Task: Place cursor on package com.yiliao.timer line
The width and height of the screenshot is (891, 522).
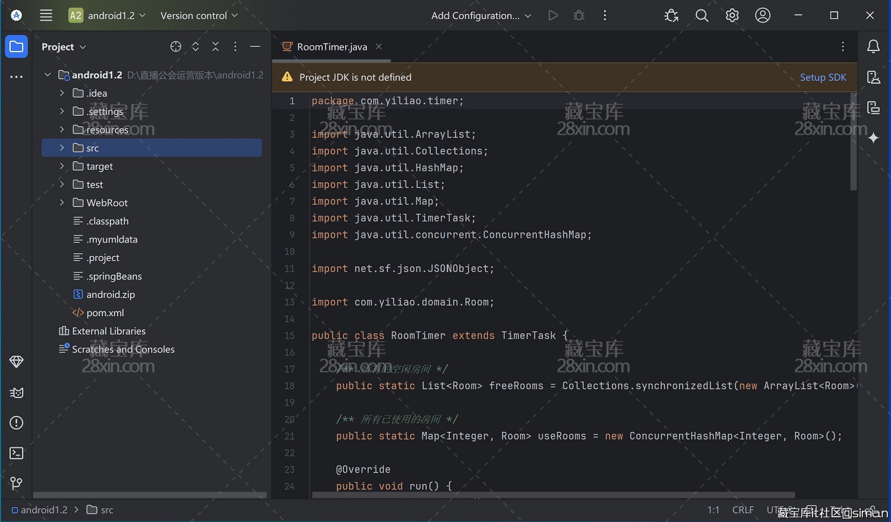Action: click(x=387, y=101)
